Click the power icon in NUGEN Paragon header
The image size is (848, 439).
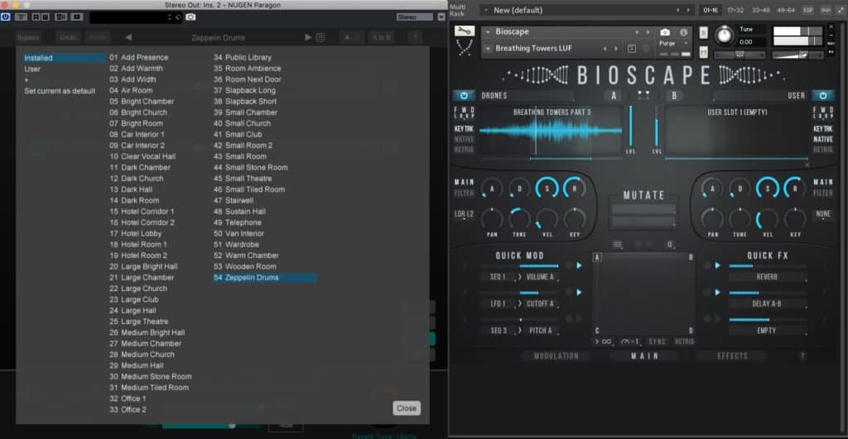[x=6, y=17]
